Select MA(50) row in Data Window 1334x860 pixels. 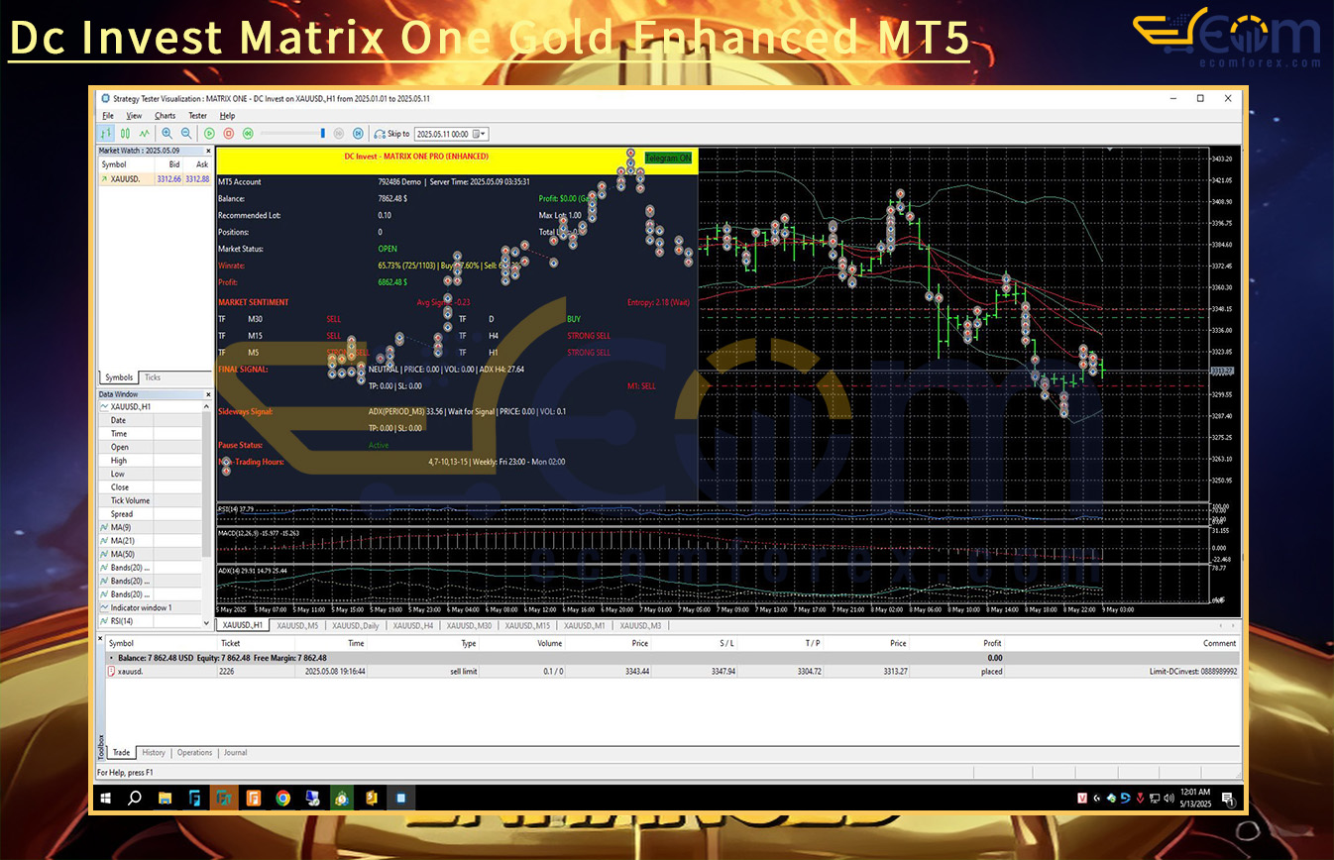click(150, 554)
